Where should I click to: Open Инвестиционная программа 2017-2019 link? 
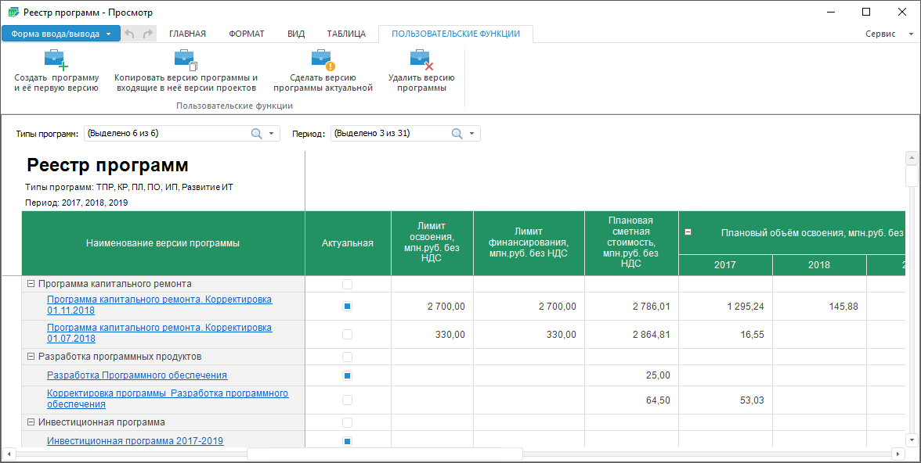coord(135,441)
